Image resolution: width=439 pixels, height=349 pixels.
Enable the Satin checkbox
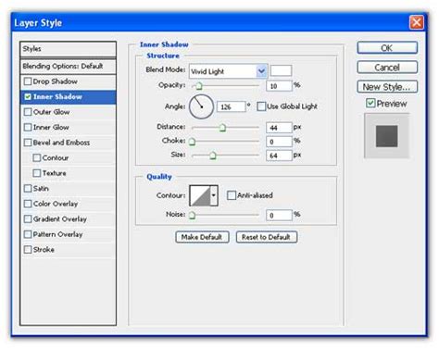pyautogui.click(x=28, y=189)
